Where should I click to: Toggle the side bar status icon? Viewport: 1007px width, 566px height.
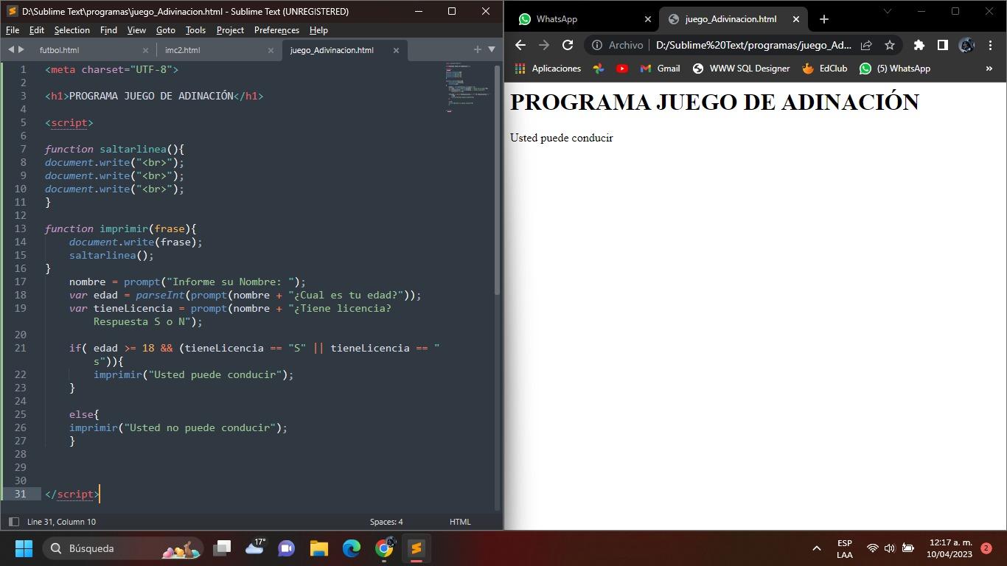click(x=13, y=522)
